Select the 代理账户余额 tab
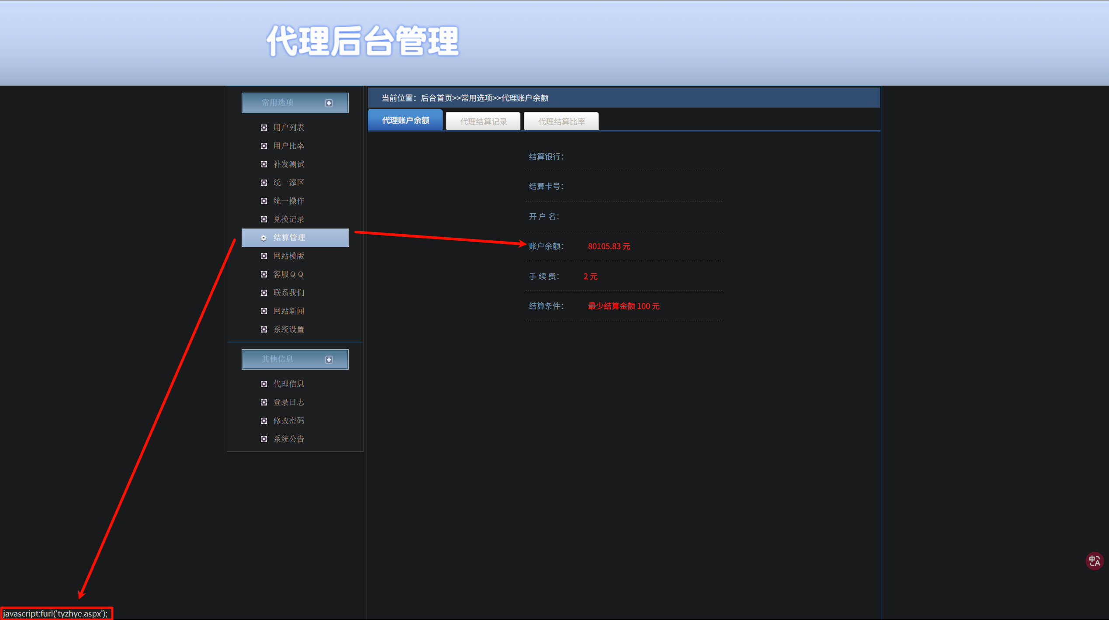Screen dimensions: 1109x620 (405, 121)
